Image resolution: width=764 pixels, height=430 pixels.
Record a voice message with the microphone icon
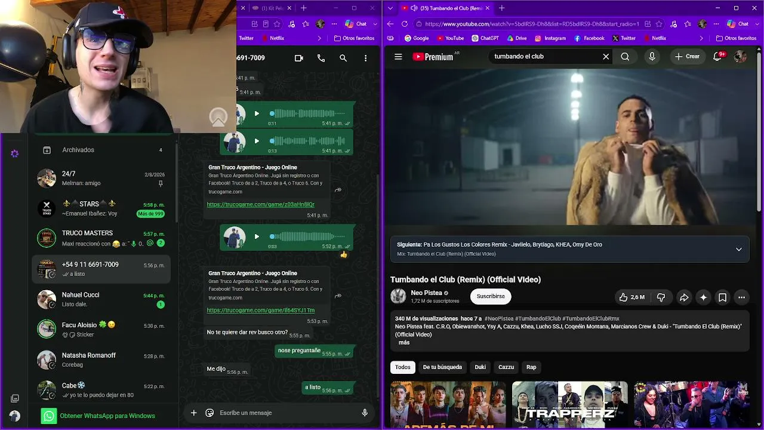[x=365, y=413]
